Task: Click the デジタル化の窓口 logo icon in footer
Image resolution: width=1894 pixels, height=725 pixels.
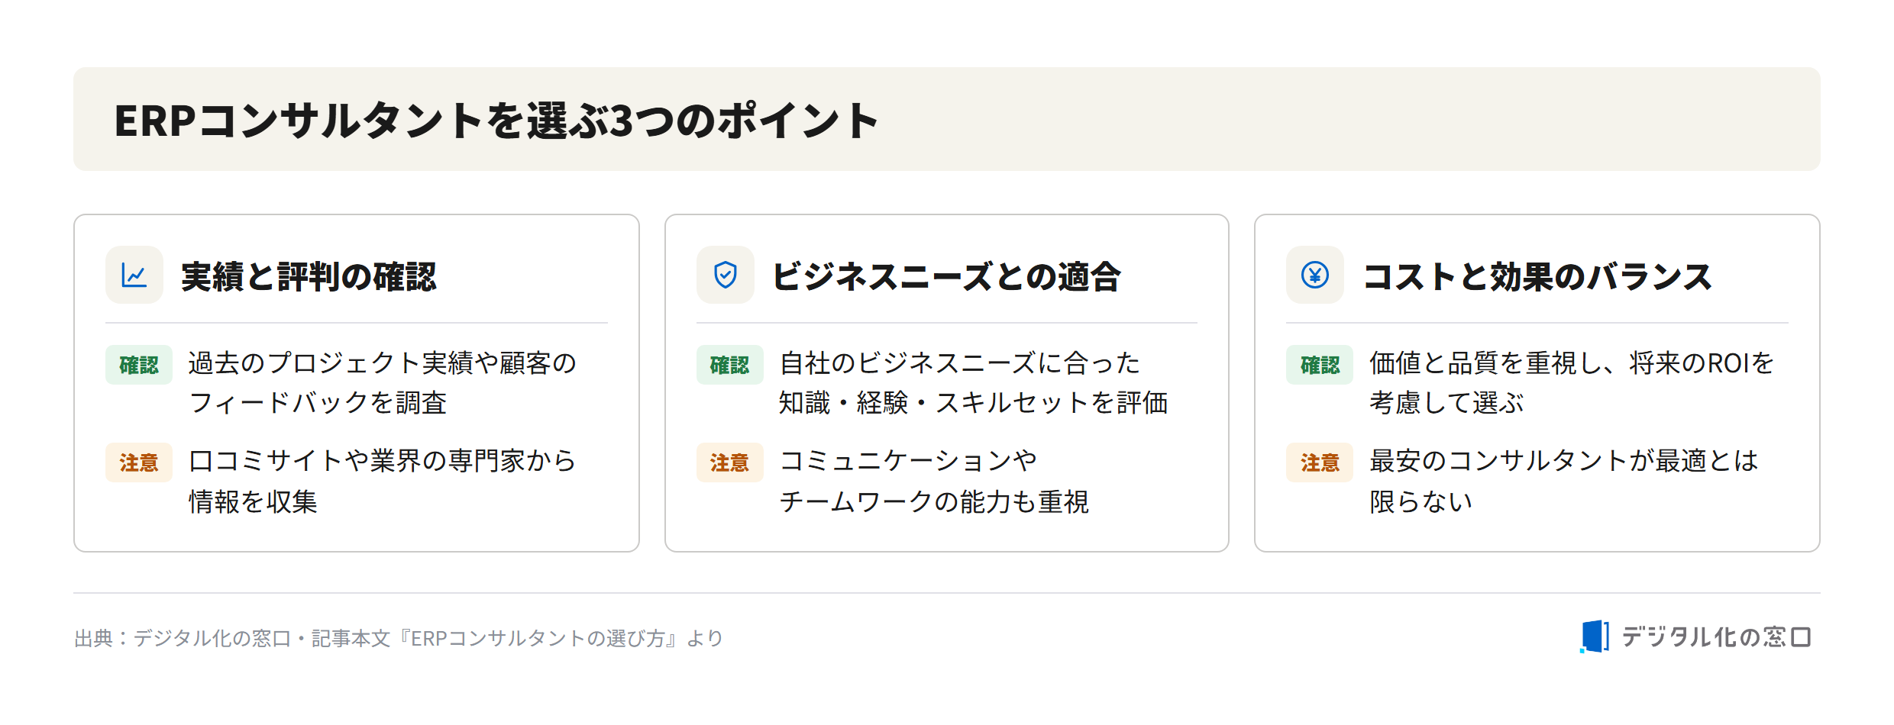Action: click(1595, 636)
